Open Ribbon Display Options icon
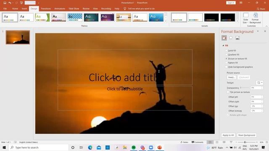Screen dimensions: 269x151 241,3
